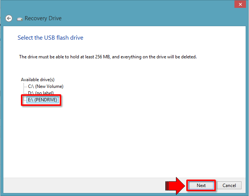Viewport: 249px width, 196px height.
Task: Cancel the recovery drive wizard
Action: (229, 186)
